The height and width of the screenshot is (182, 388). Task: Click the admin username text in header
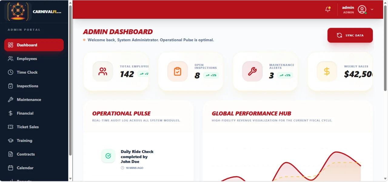pyautogui.click(x=348, y=8)
